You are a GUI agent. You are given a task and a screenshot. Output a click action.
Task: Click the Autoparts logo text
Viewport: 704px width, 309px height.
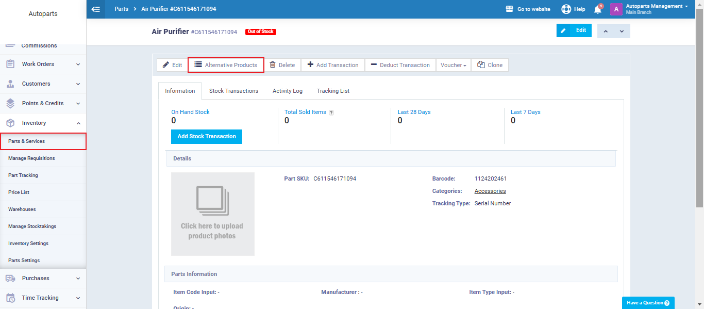point(43,14)
